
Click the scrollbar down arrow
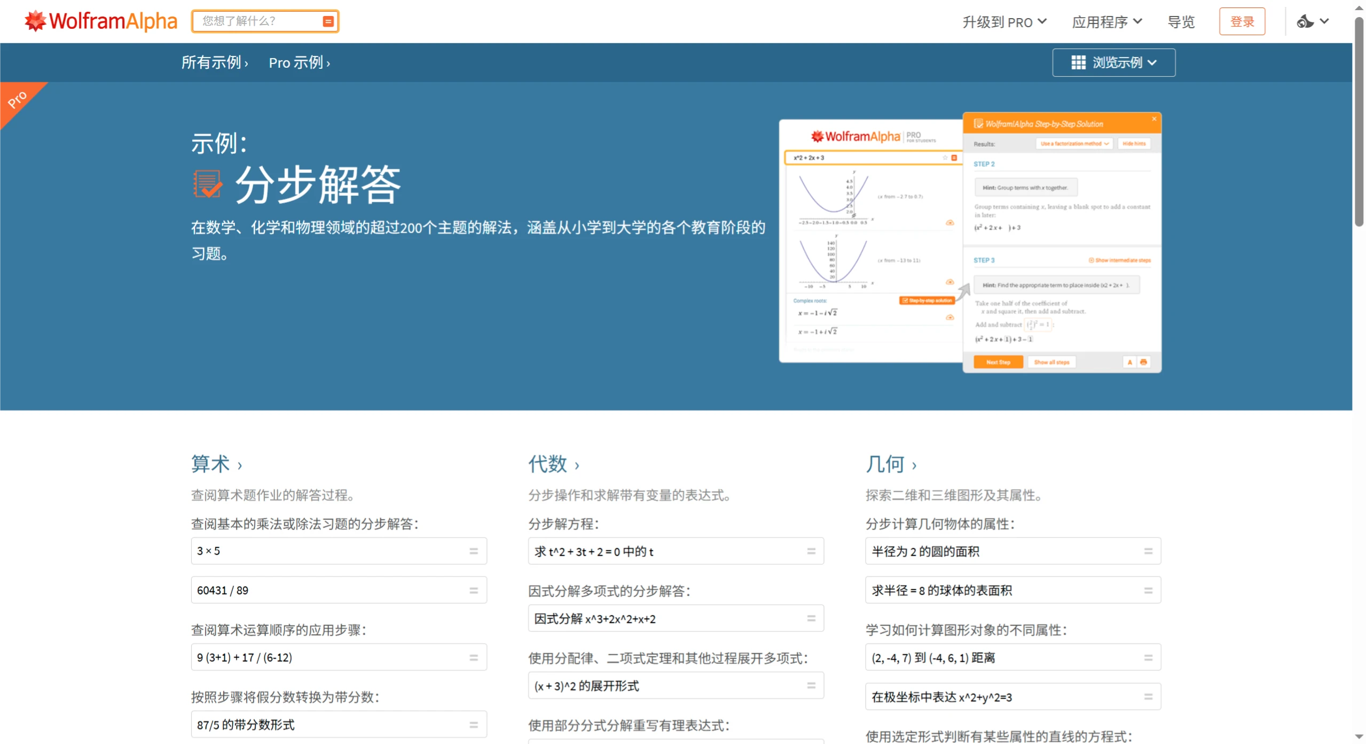(x=1359, y=737)
